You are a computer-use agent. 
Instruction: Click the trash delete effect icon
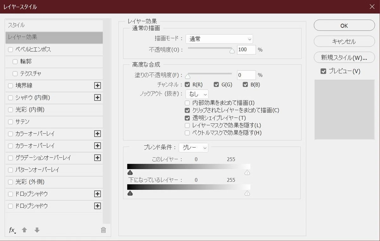pyautogui.click(x=103, y=230)
